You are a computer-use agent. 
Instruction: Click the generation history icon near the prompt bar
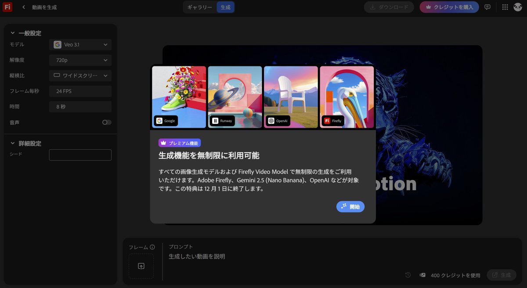coord(407,274)
